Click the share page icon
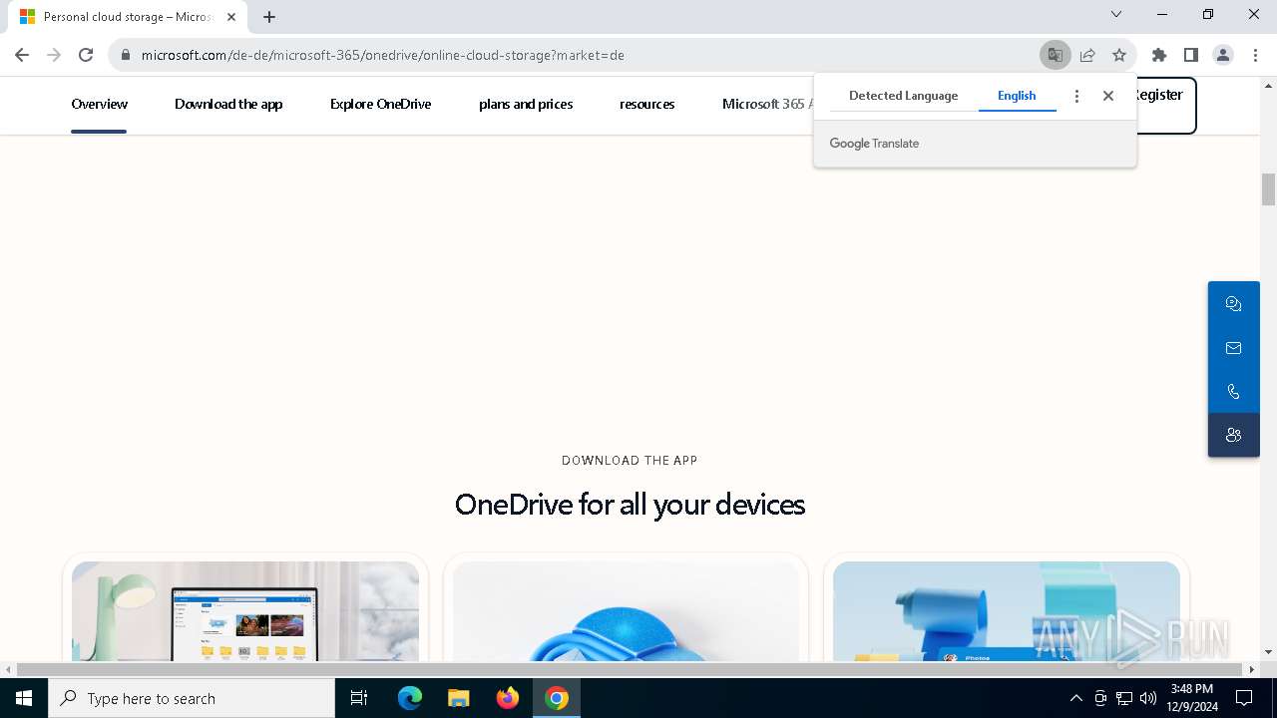This screenshot has height=718, width=1277. [x=1087, y=55]
